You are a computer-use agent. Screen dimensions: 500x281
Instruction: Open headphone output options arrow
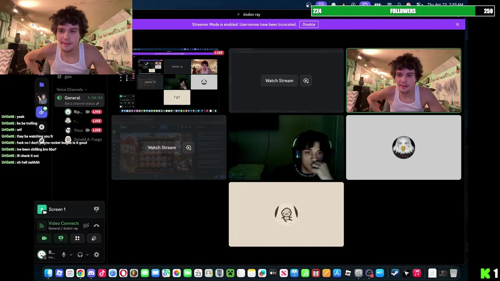pyautogui.click(x=87, y=254)
